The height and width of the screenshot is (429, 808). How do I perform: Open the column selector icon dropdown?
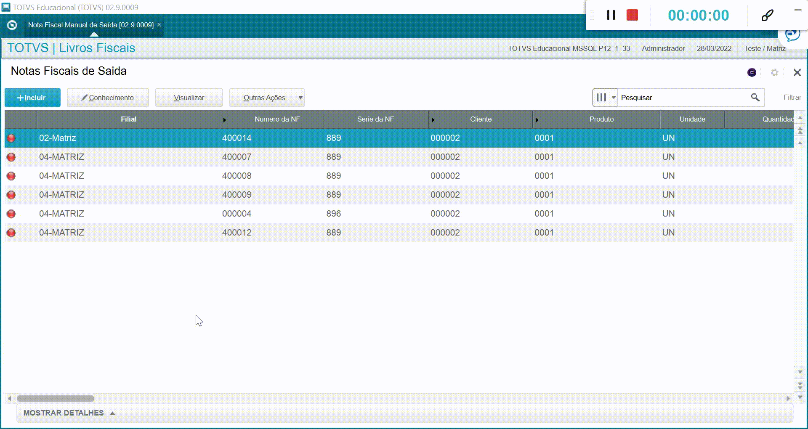coord(605,98)
